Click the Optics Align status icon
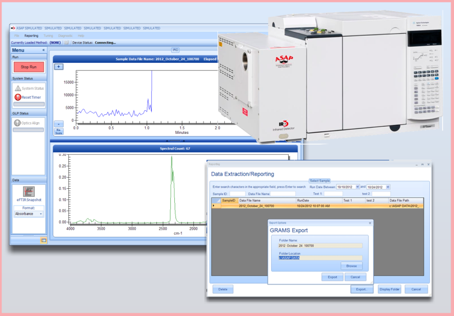This screenshot has height=316, width=454. (x=17, y=123)
